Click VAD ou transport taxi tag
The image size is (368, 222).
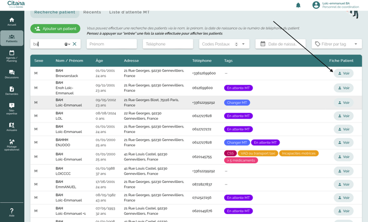click(258, 153)
